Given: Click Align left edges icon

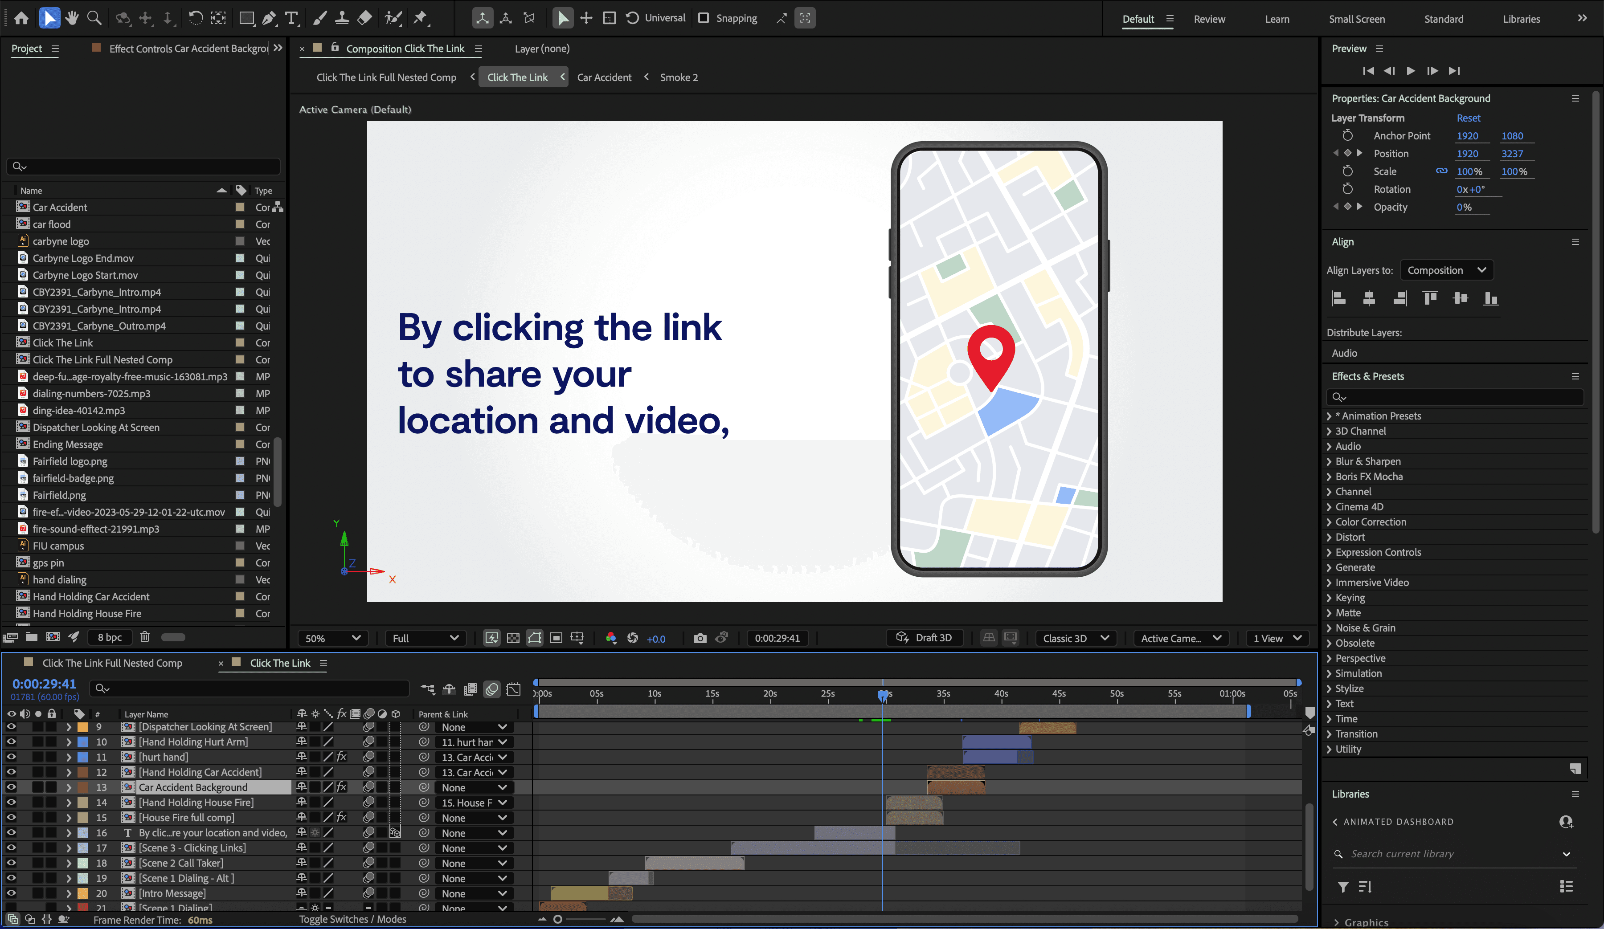Looking at the screenshot, I should point(1338,298).
